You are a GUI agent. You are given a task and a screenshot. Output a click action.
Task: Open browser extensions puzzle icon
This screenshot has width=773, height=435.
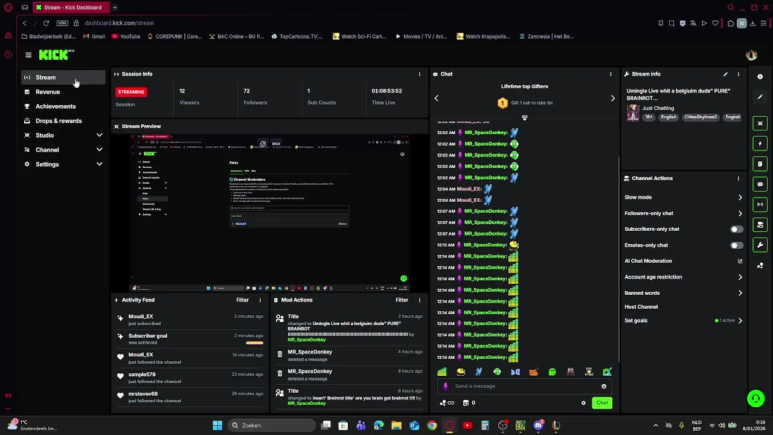731,23
